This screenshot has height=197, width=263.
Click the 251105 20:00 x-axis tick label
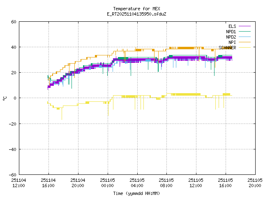click(x=254, y=183)
